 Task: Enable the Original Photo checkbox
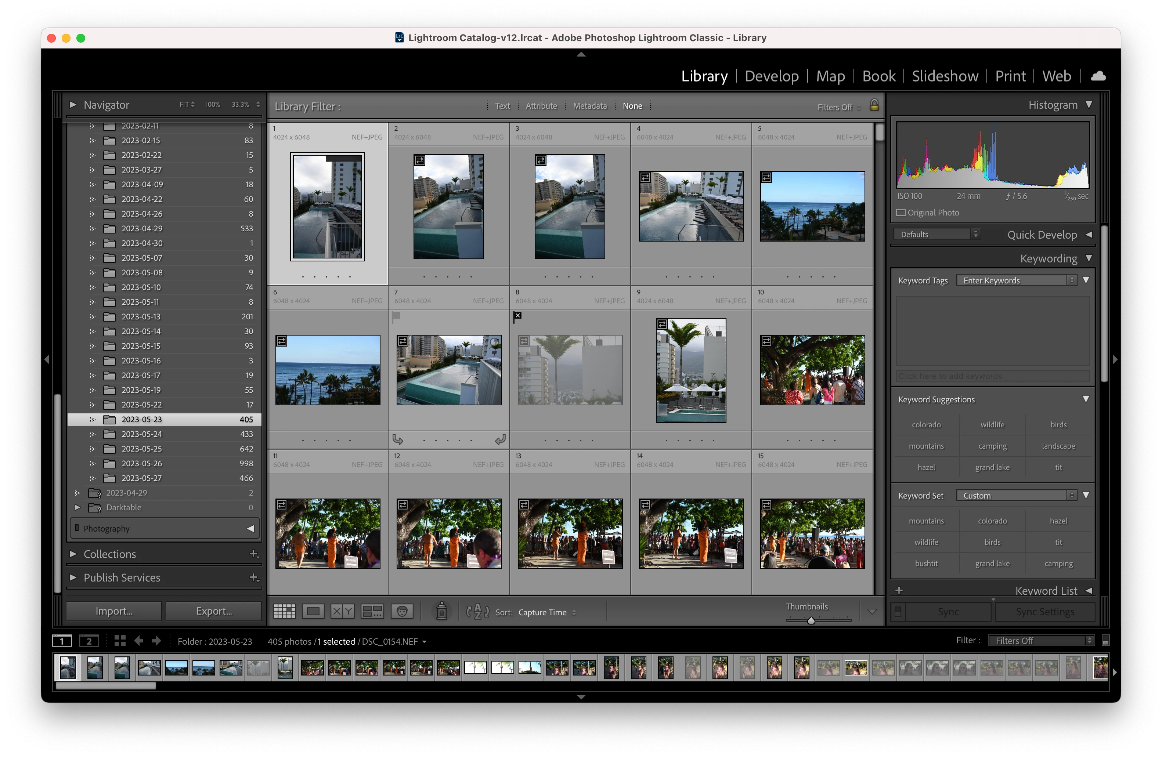coord(901,213)
